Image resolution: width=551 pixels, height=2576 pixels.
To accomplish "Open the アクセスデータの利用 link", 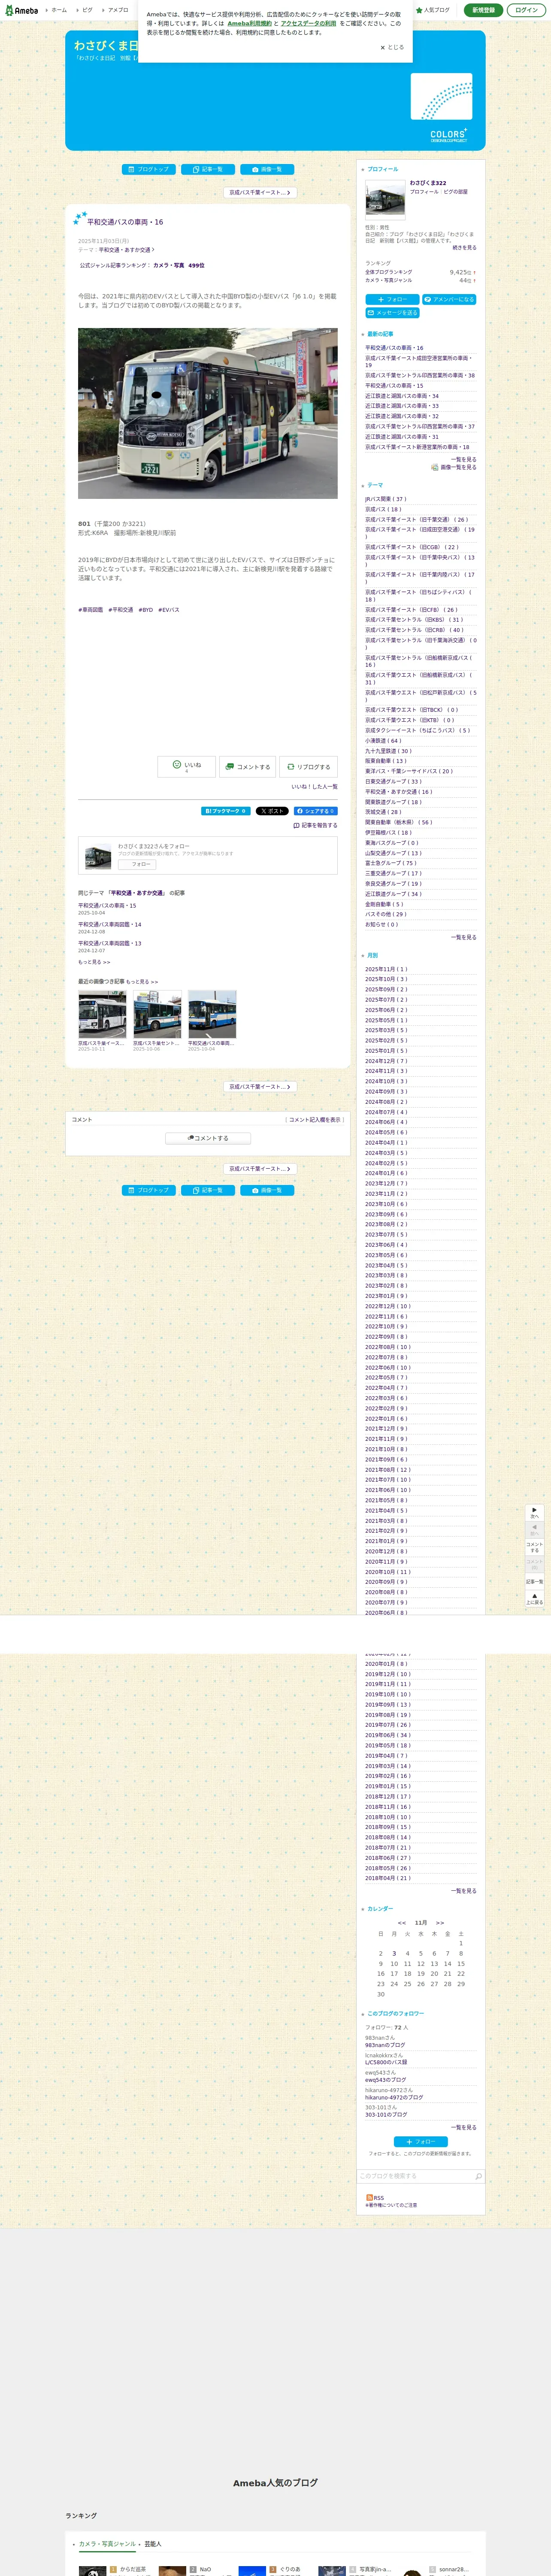I will coord(308,23).
